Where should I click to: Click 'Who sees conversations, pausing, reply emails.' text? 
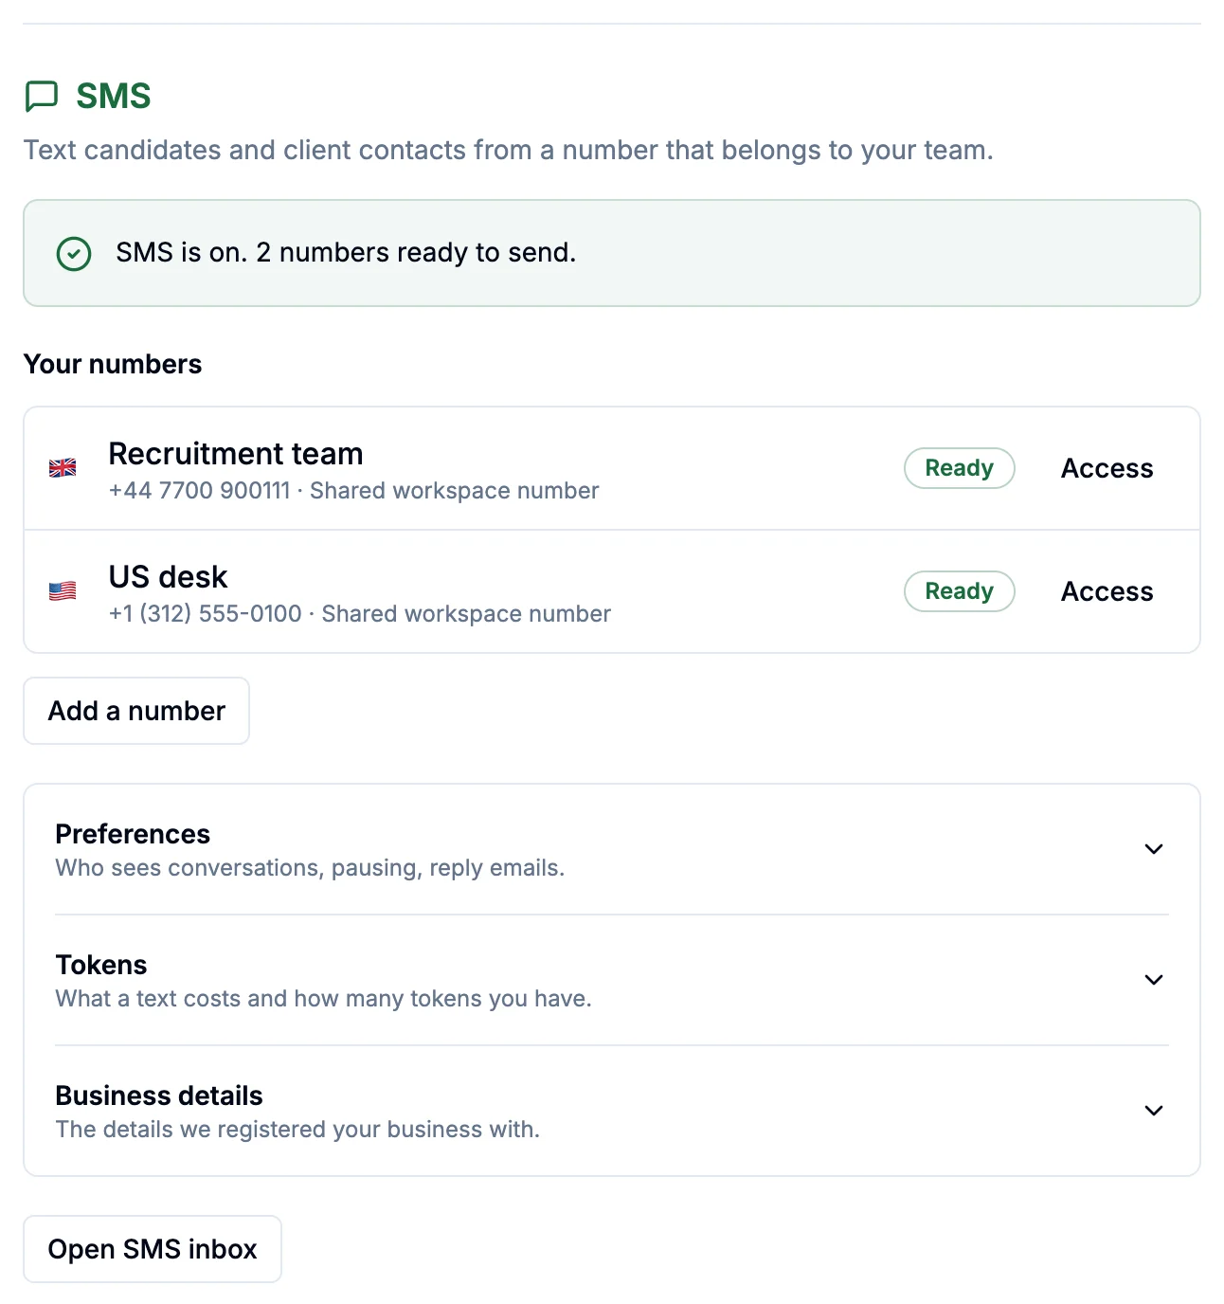(x=310, y=868)
